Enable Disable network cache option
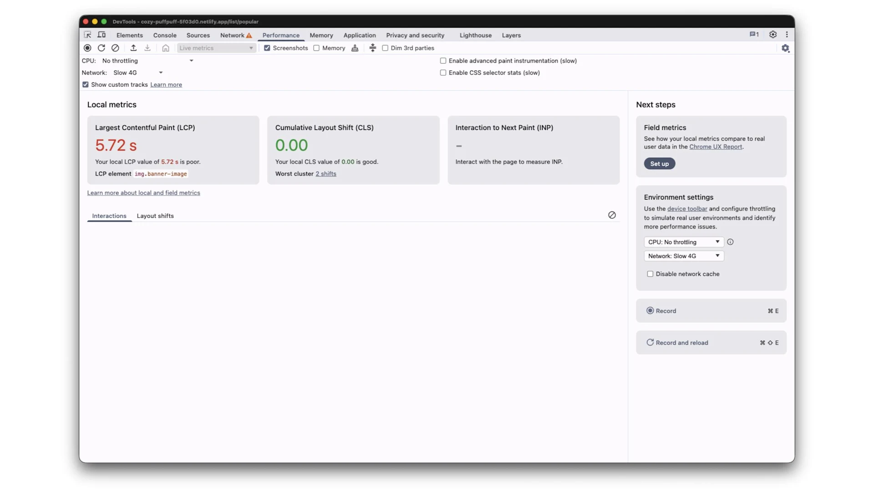The image size is (874, 492). (x=650, y=274)
